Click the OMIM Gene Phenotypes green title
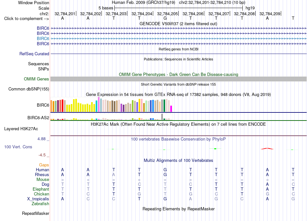Image resolution: width=307 pixels, height=221 pixels. 178,74
